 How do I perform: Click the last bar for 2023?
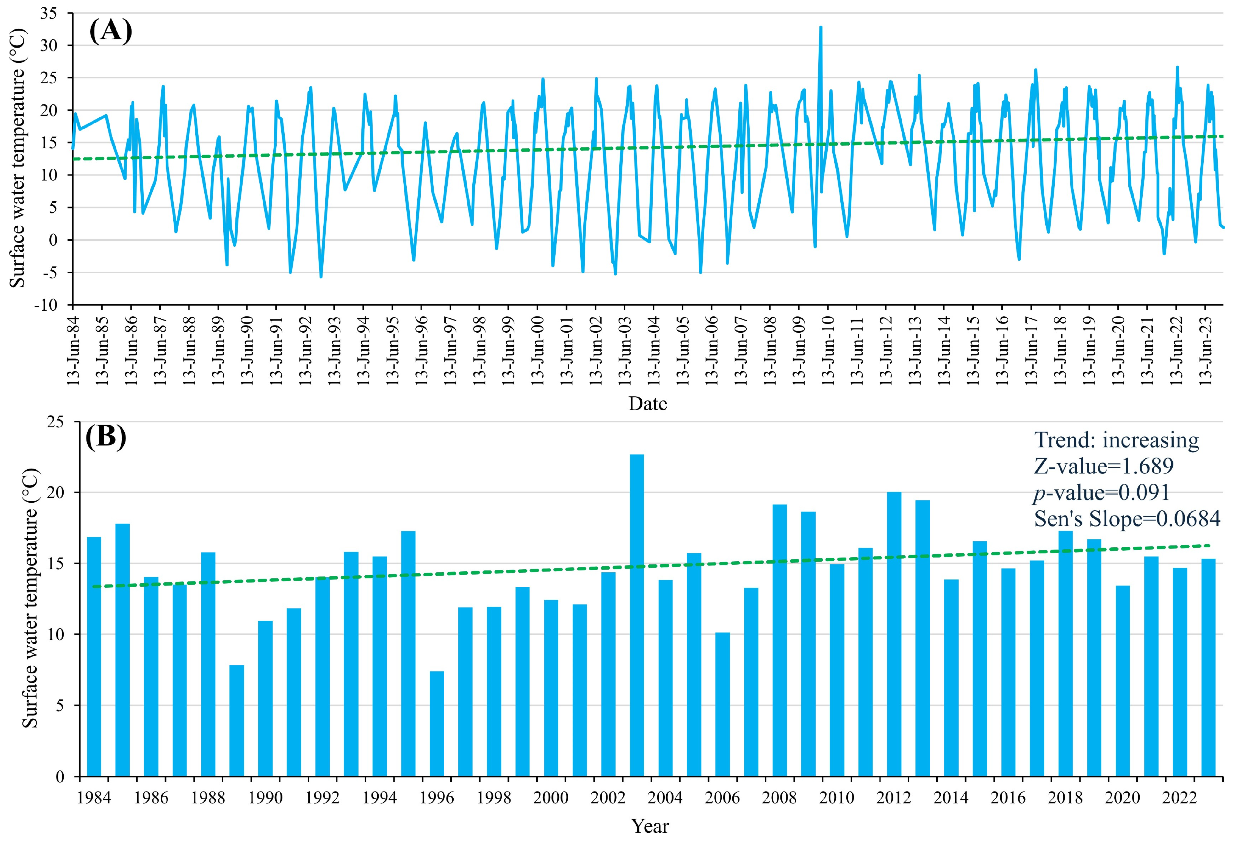pos(1208,667)
